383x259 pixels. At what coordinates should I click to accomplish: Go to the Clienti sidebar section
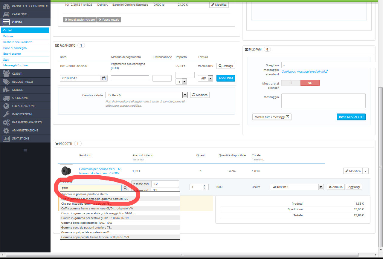coord(25,73)
